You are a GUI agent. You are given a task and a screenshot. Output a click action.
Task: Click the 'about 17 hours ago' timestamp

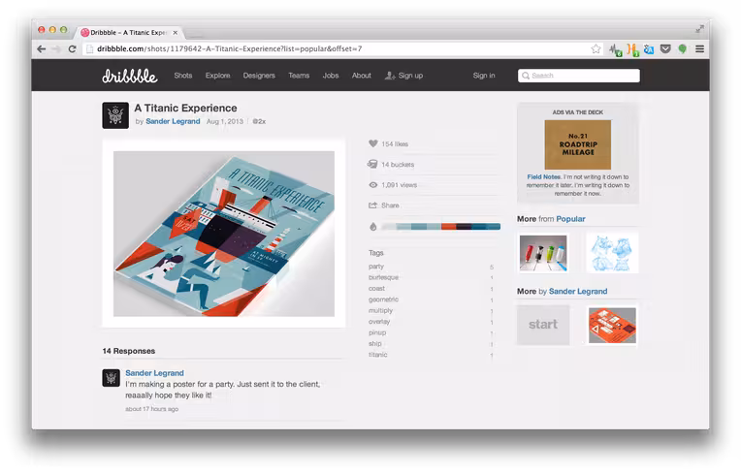[151, 409]
